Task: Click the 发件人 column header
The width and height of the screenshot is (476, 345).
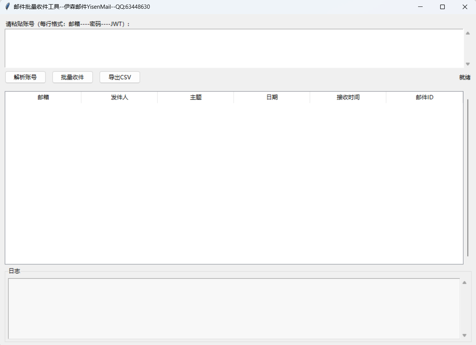Action: point(119,97)
